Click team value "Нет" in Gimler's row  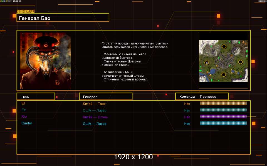187,124
